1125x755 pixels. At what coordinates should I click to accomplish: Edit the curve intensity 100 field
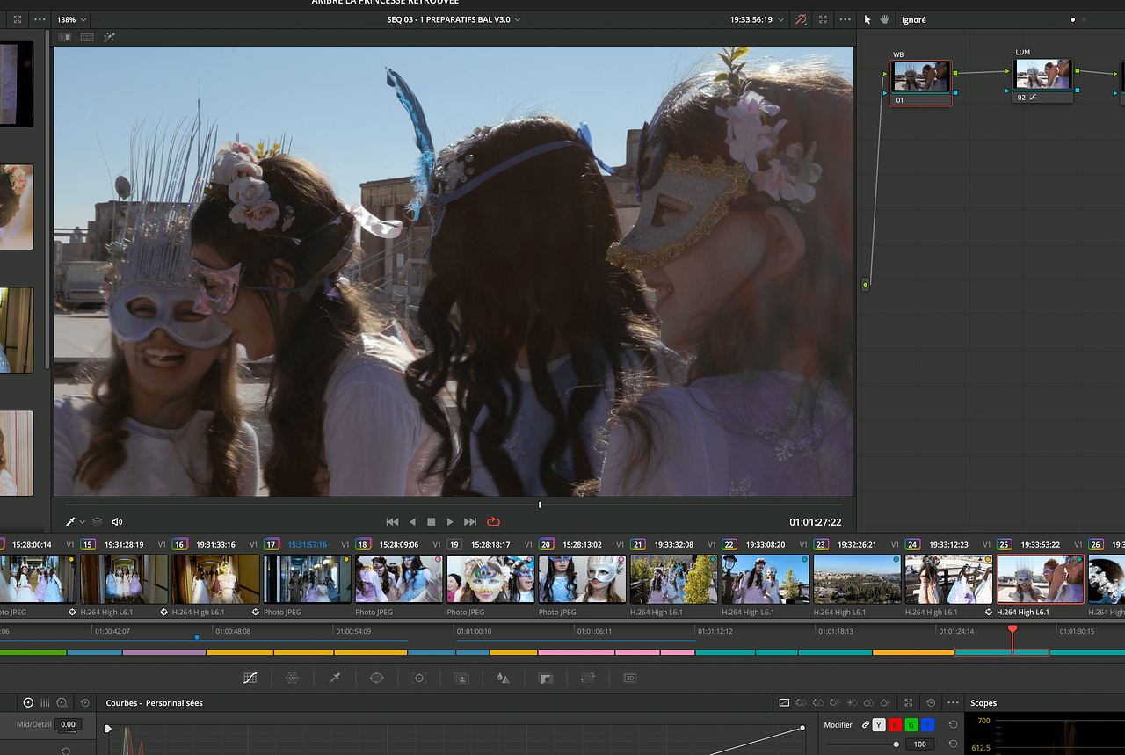[920, 744]
